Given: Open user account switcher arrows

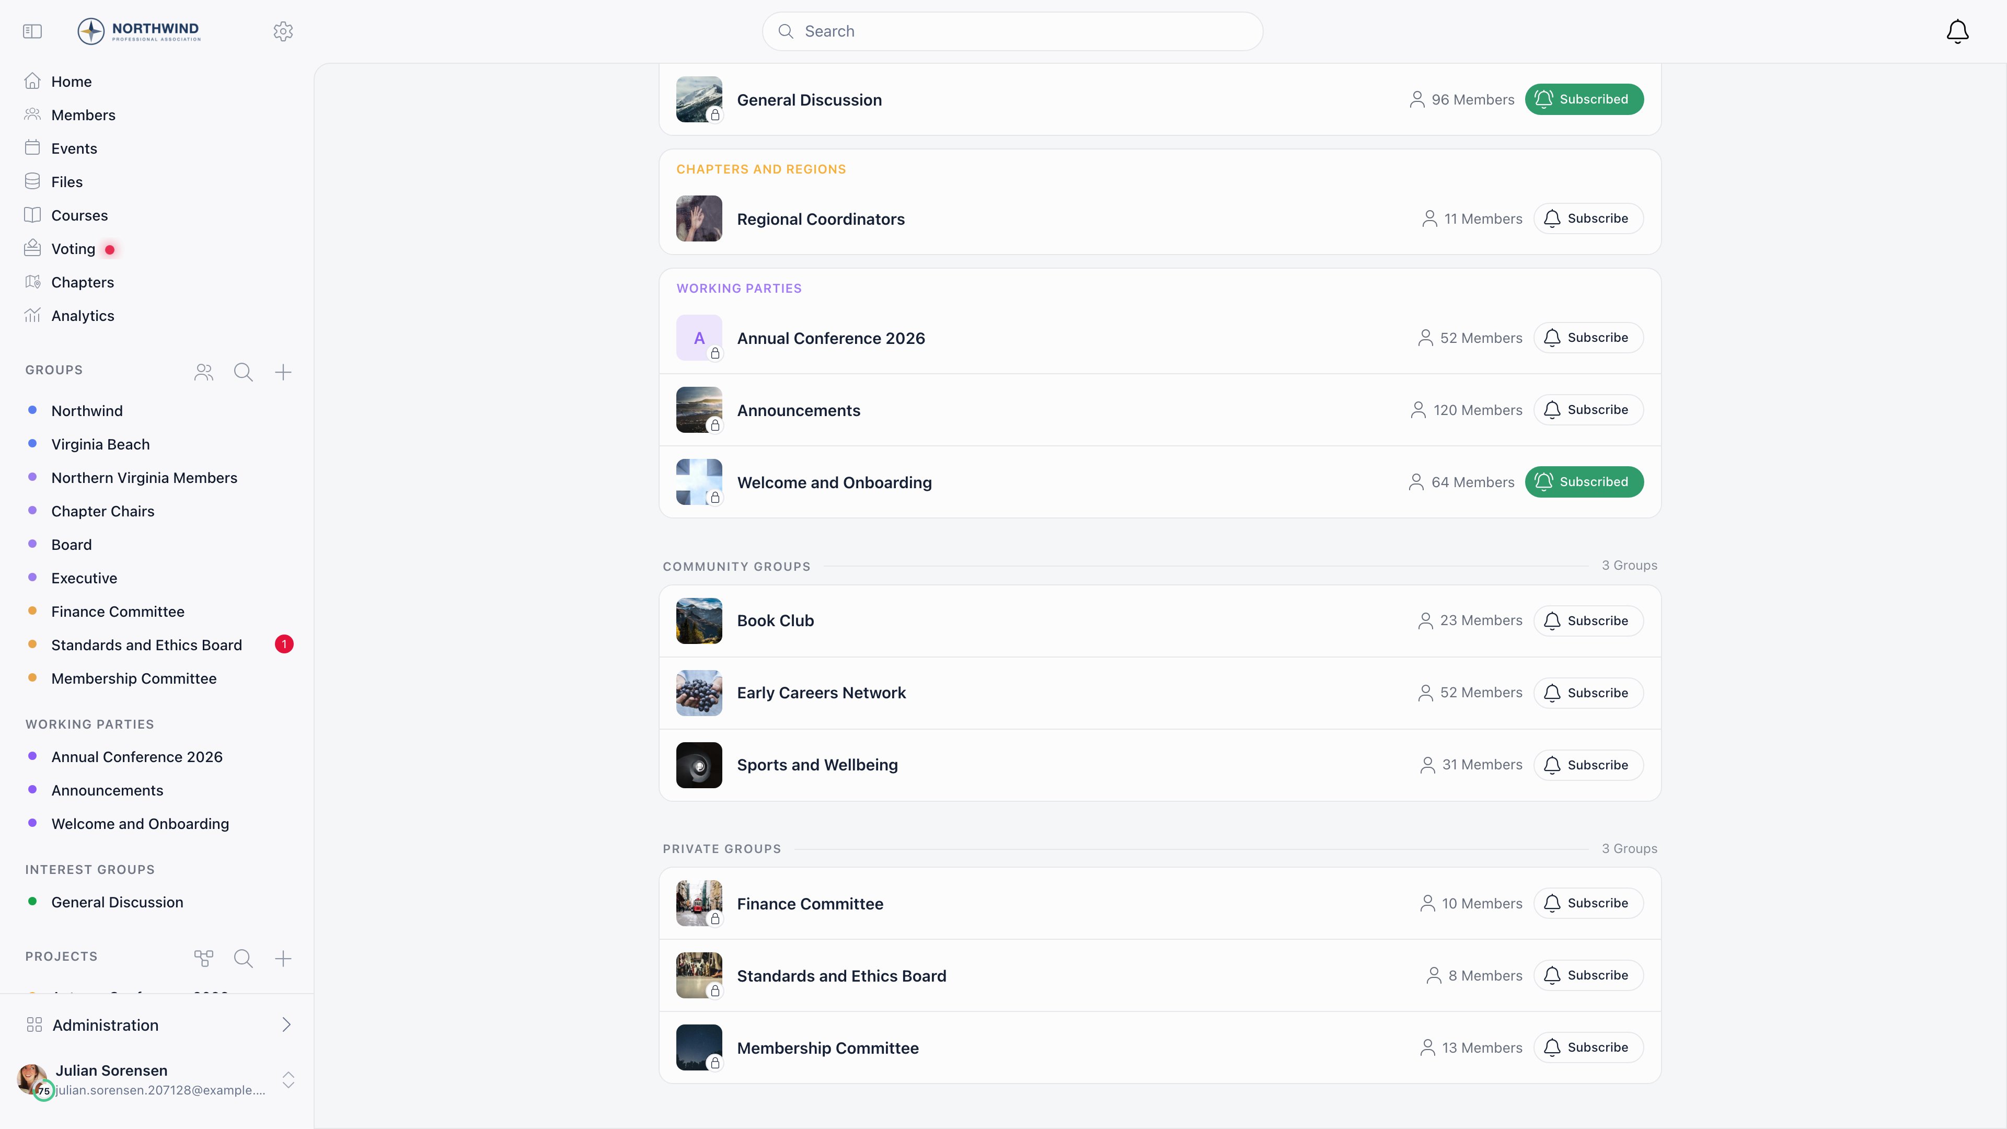Looking at the screenshot, I should [x=289, y=1080].
